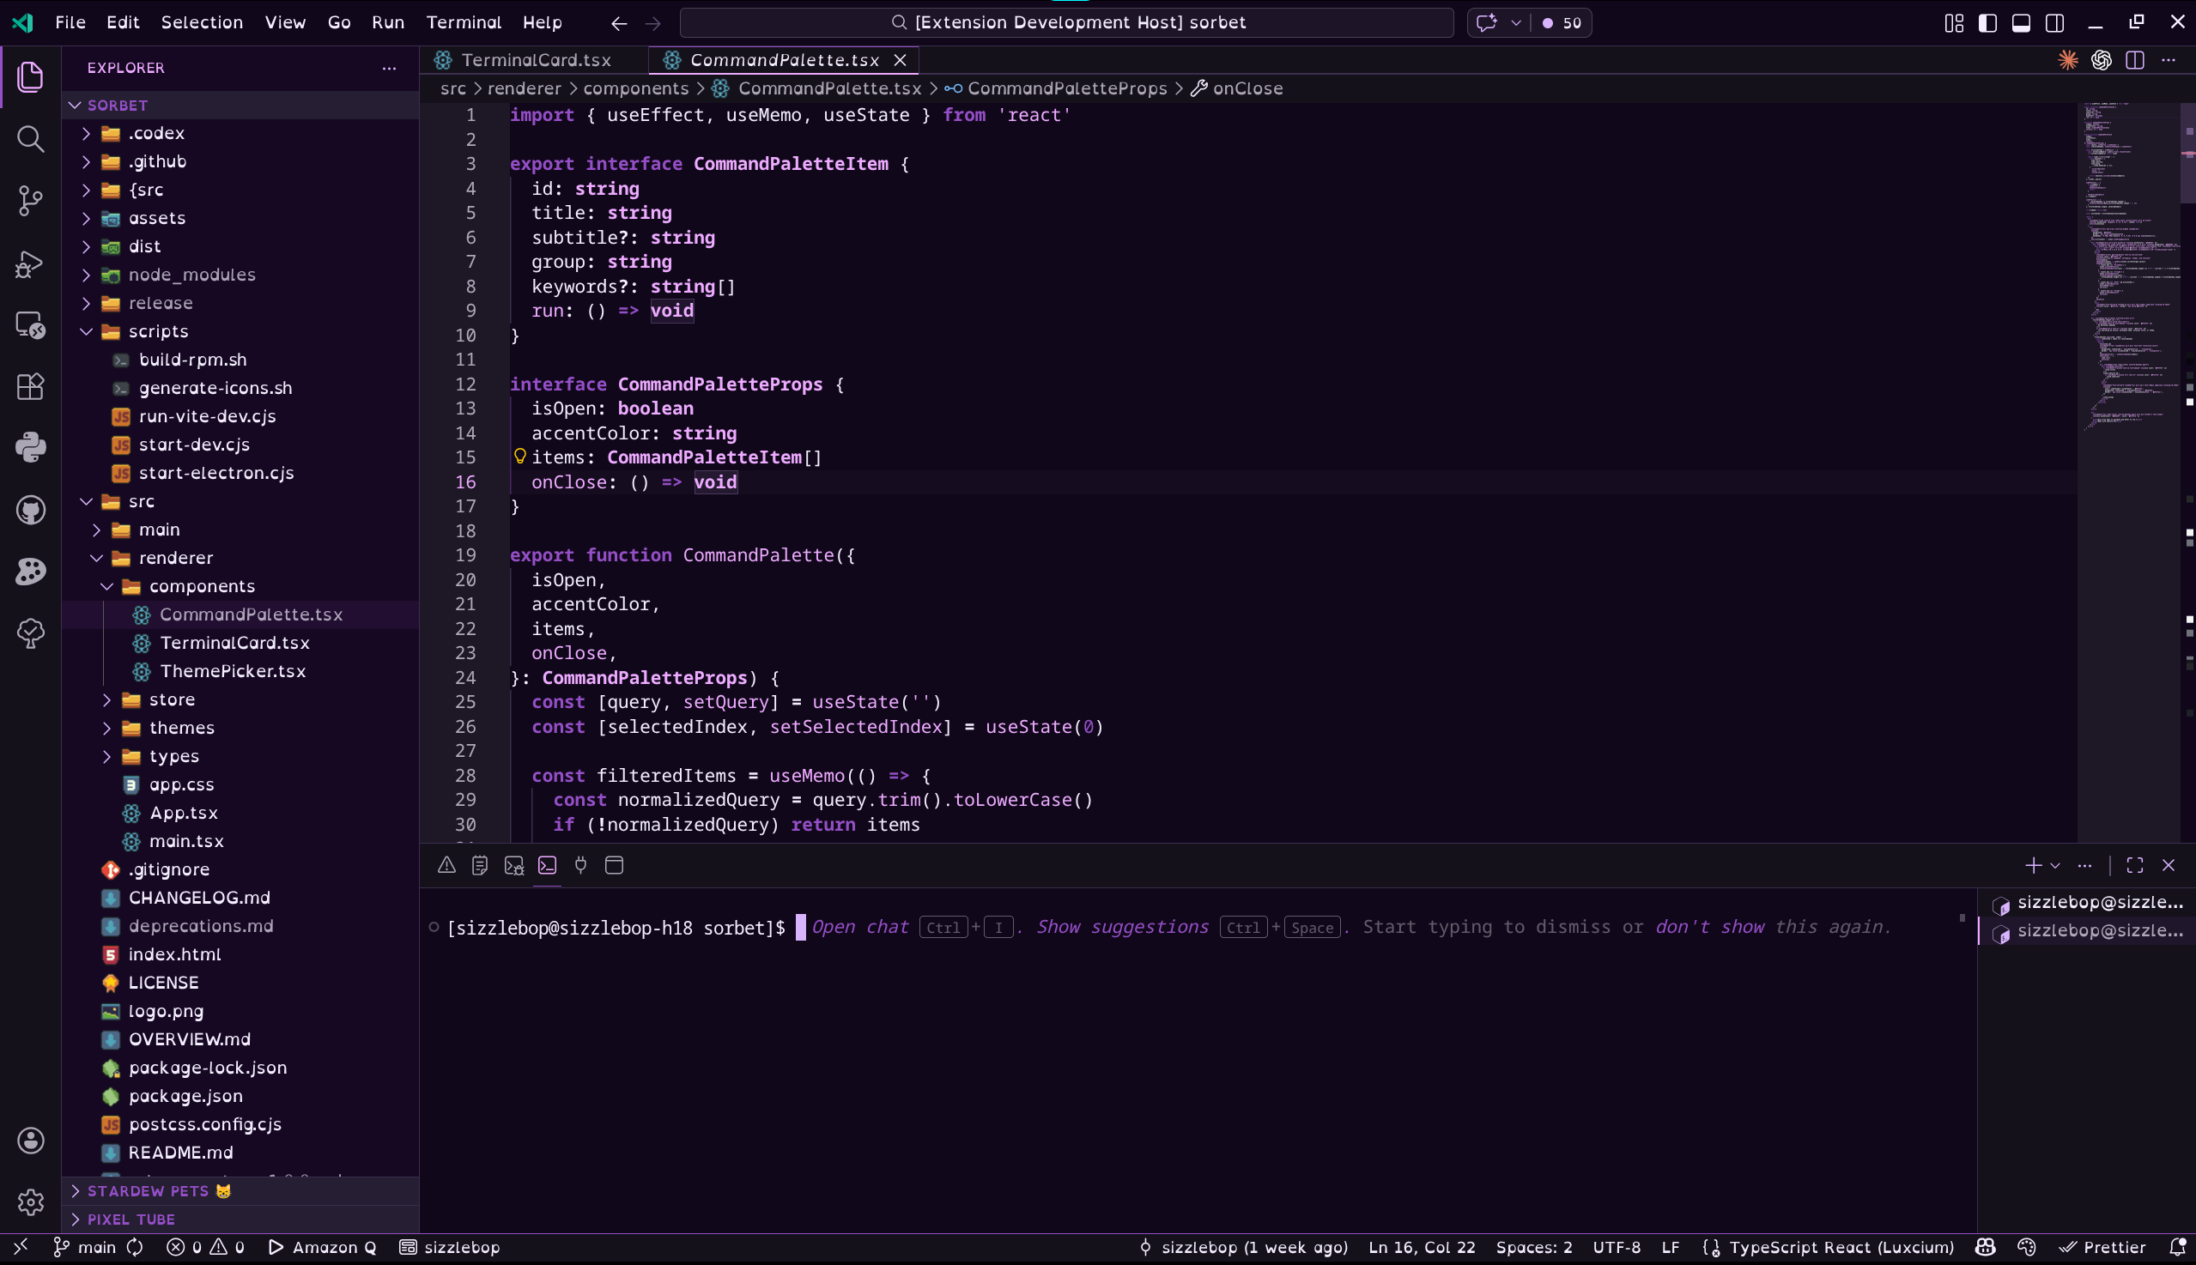
Task: Open the GitHub activity bar view
Action: tap(30, 510)
